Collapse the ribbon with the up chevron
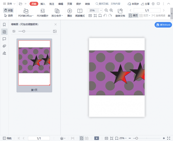Image resolution: width=173 pixels, height=141 pixels. tap(168, 4)
